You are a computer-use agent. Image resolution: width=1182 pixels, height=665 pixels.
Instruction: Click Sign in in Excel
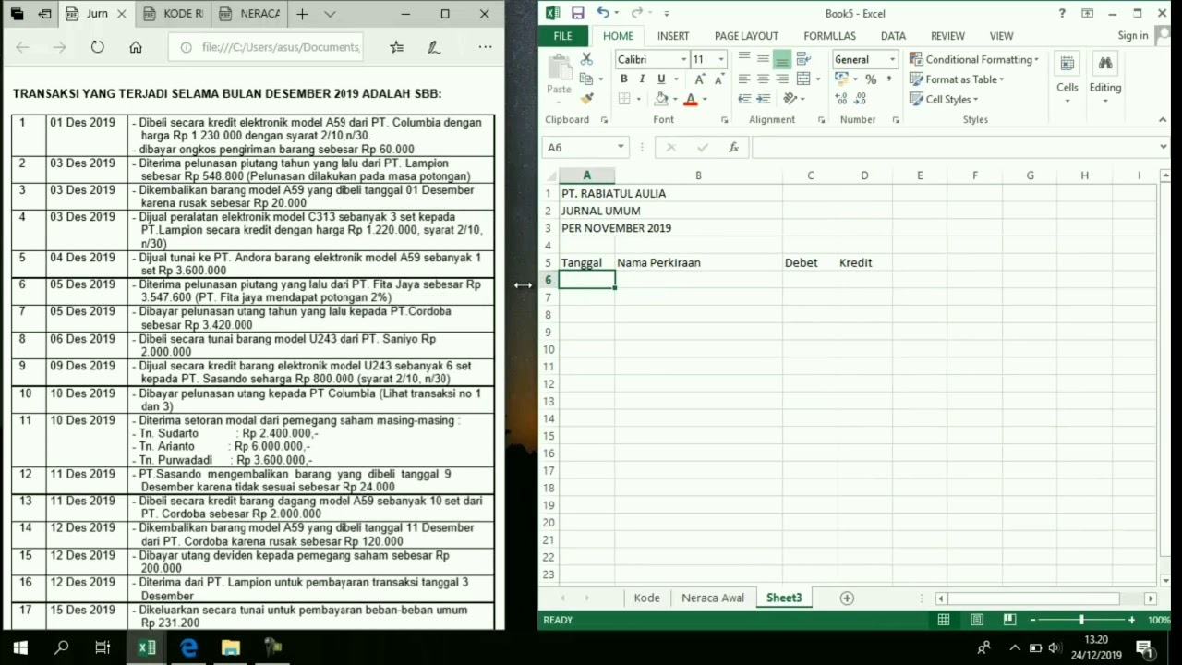[x=1132, y=36]
